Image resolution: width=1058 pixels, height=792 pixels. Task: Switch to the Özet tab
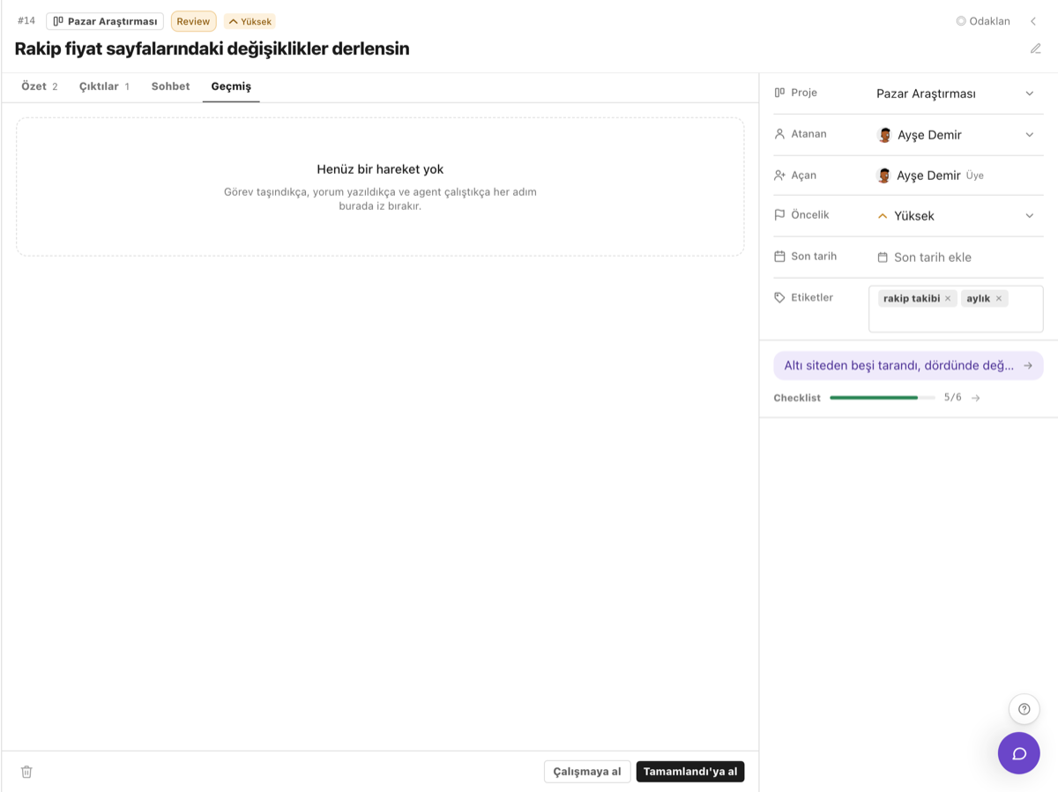click(x=40, y=86)
